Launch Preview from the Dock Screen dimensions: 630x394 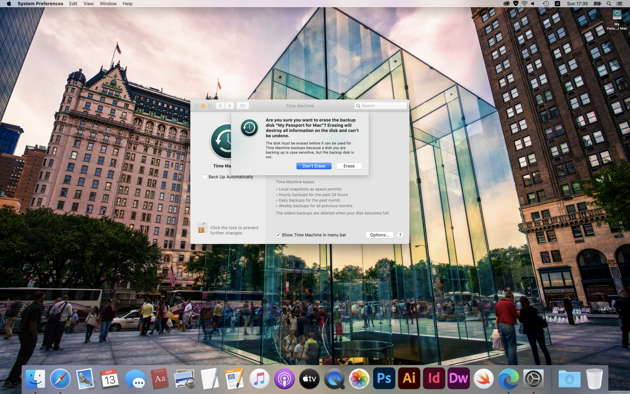(x=185, y=379)
